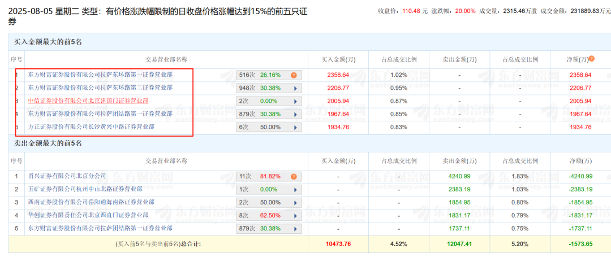Screen dimensions: 611x258
Task: Select the total ratio 5.20%
Action: coord(520,244)
